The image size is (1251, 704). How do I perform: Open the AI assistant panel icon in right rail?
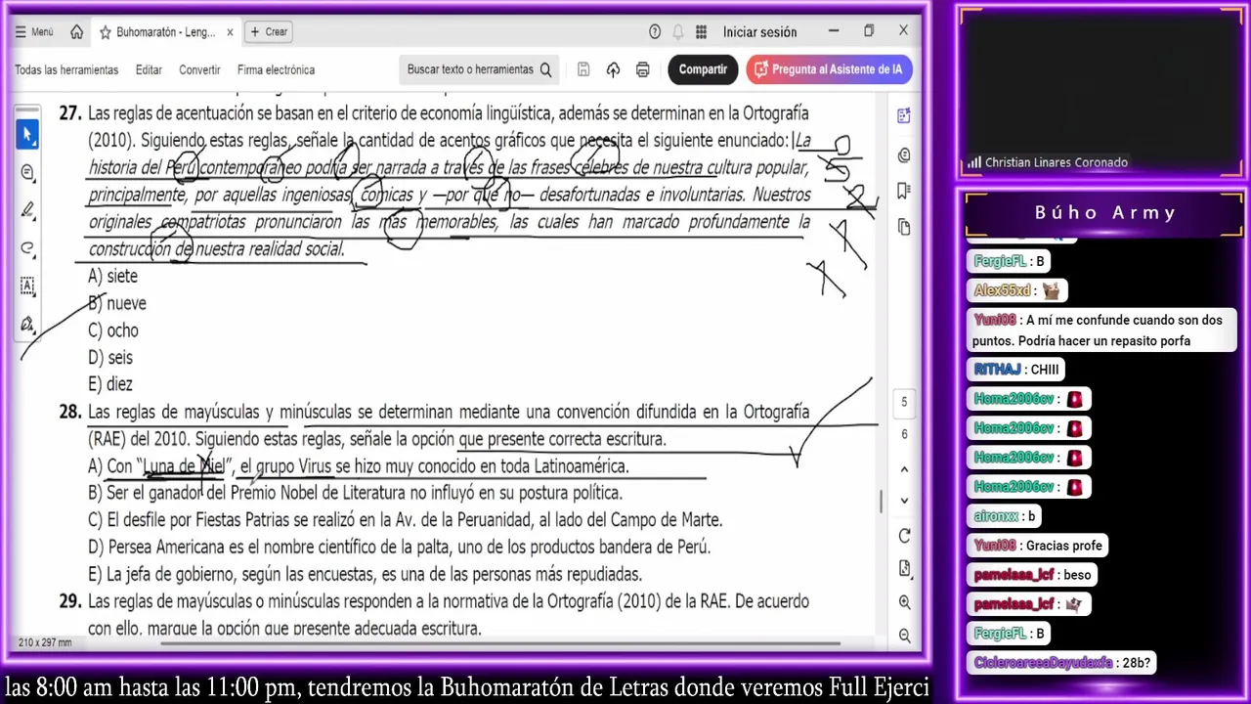tap(904, 117)
